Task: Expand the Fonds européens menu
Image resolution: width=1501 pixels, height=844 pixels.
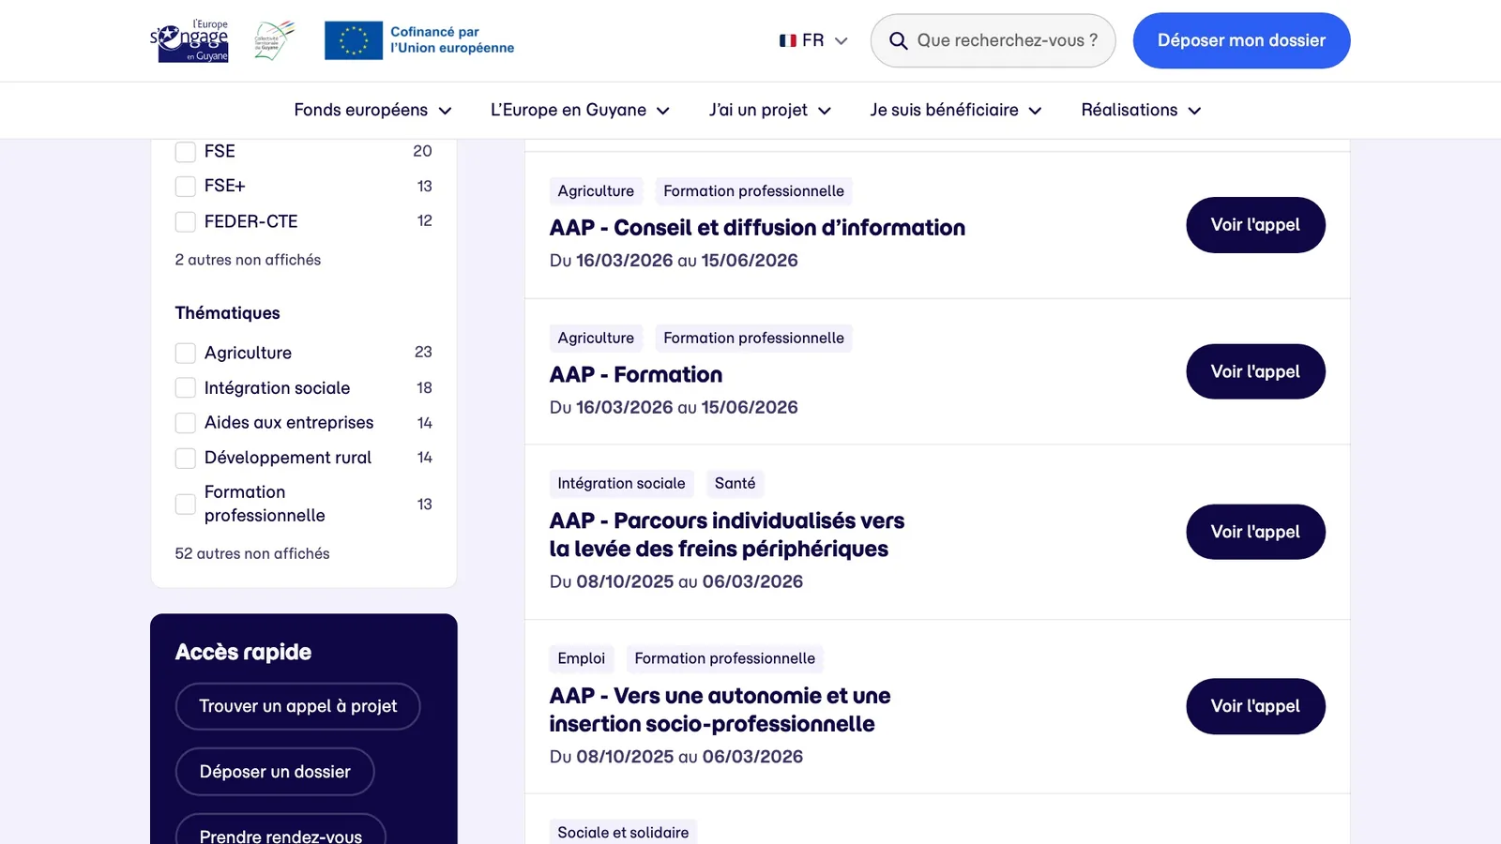Action: click(x=372, y=110)
